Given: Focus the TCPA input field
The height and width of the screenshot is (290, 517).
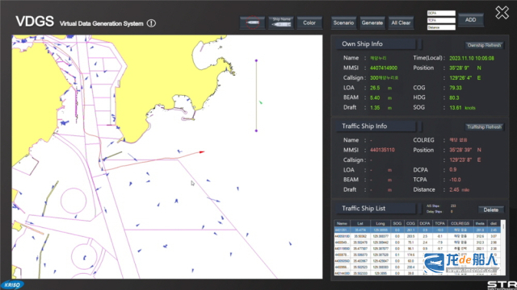Looking at the screenshot, I should coord(441,20).
